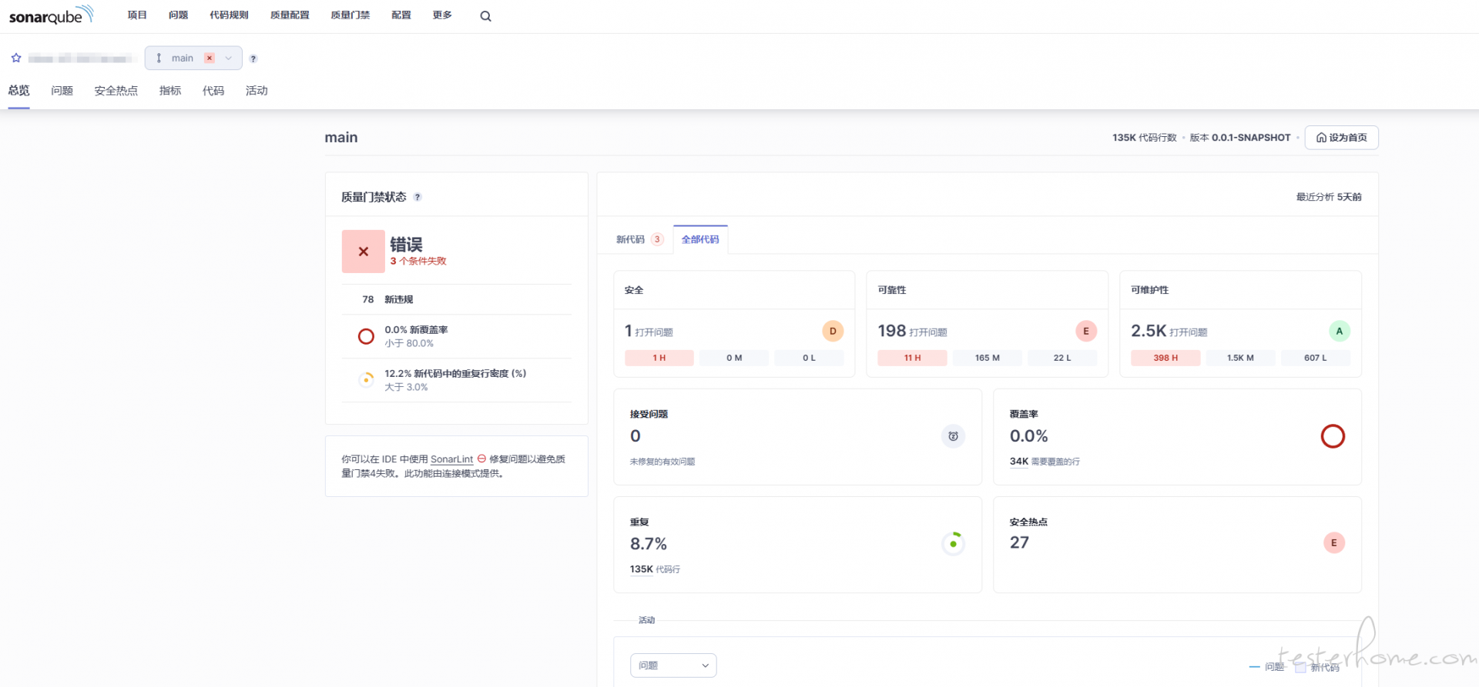Star the project as favorite

[x=16, y=58]
